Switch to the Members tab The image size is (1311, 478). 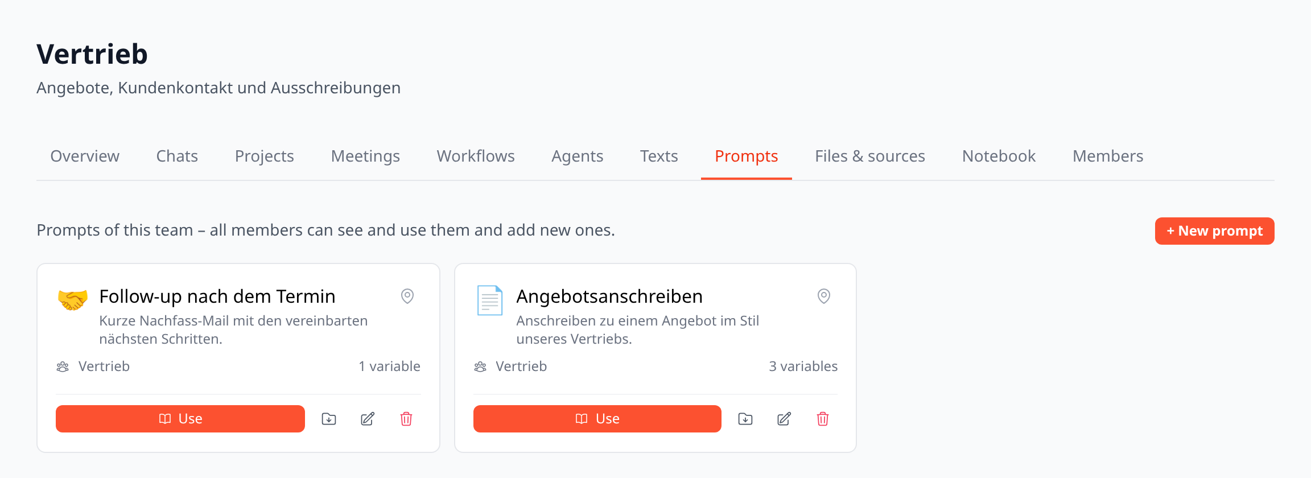tap(1108, 156)
